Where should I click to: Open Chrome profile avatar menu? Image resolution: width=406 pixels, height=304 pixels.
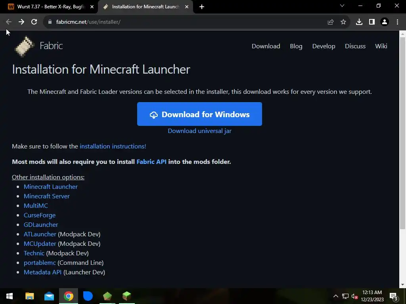pos(385,22)
